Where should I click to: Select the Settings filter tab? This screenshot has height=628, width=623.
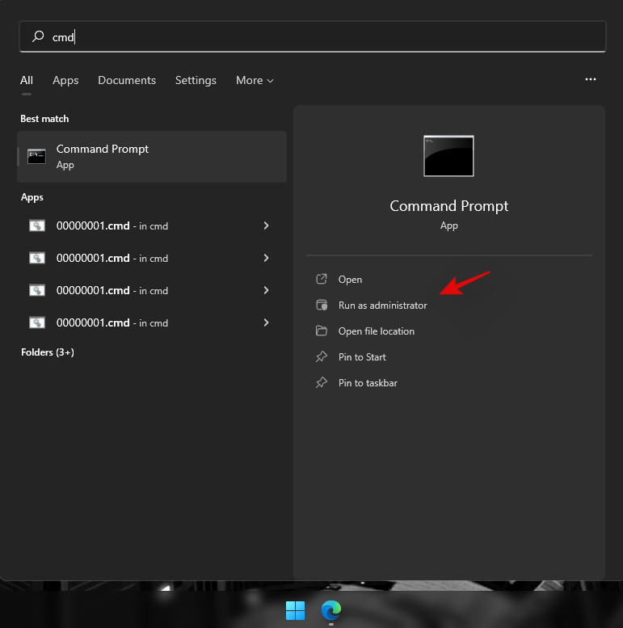196,80
